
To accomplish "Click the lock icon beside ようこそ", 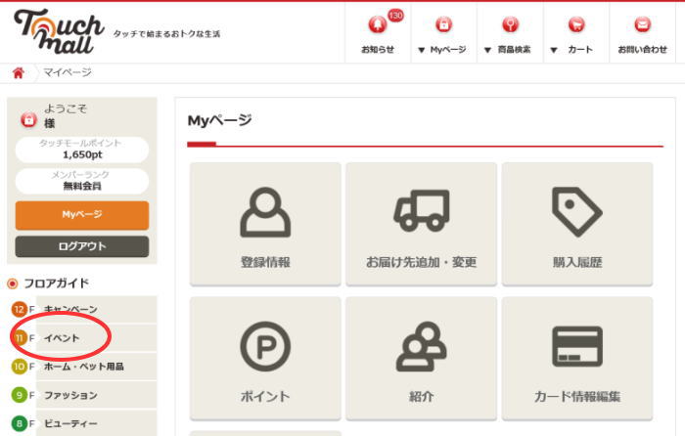I will (28, 119).
